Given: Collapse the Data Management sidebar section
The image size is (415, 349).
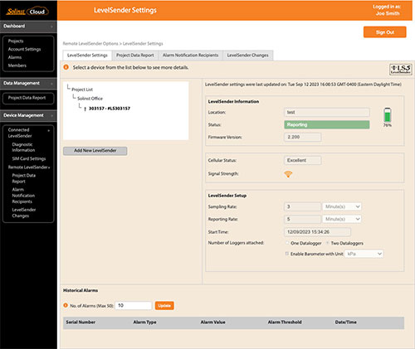Looking at the screenshot, I should coord(51,84).
